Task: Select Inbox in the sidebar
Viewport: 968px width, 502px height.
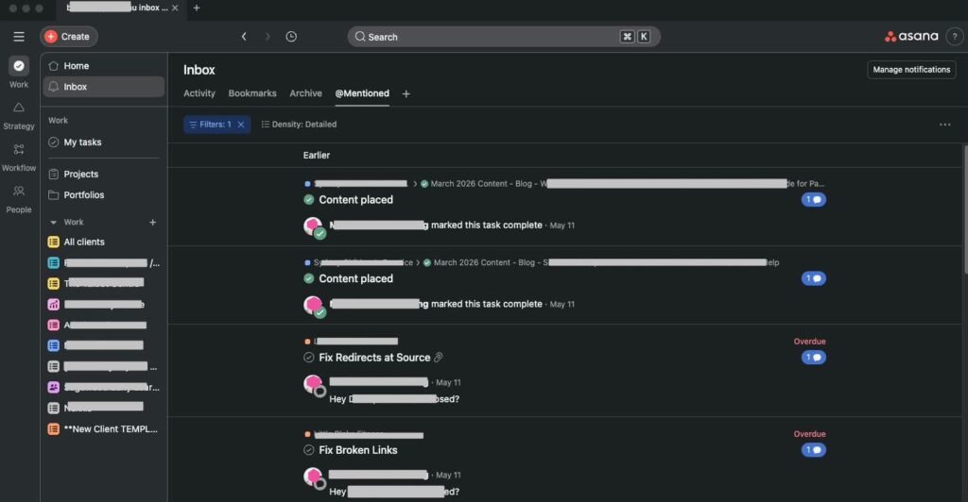Action: [x=104, y=87]
